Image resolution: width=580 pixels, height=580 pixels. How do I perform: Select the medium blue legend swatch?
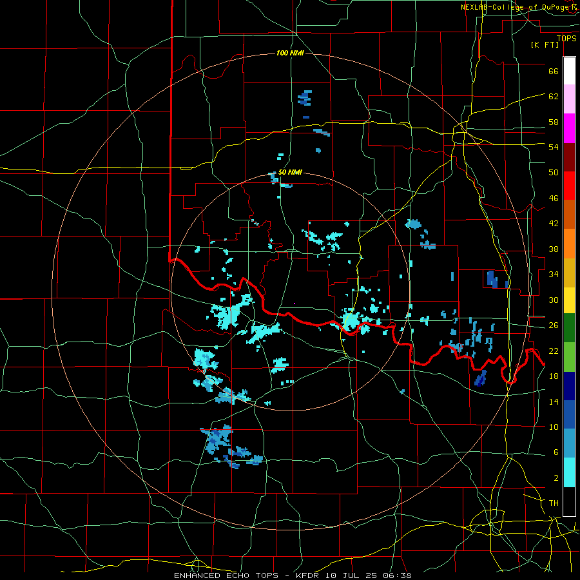569,414
